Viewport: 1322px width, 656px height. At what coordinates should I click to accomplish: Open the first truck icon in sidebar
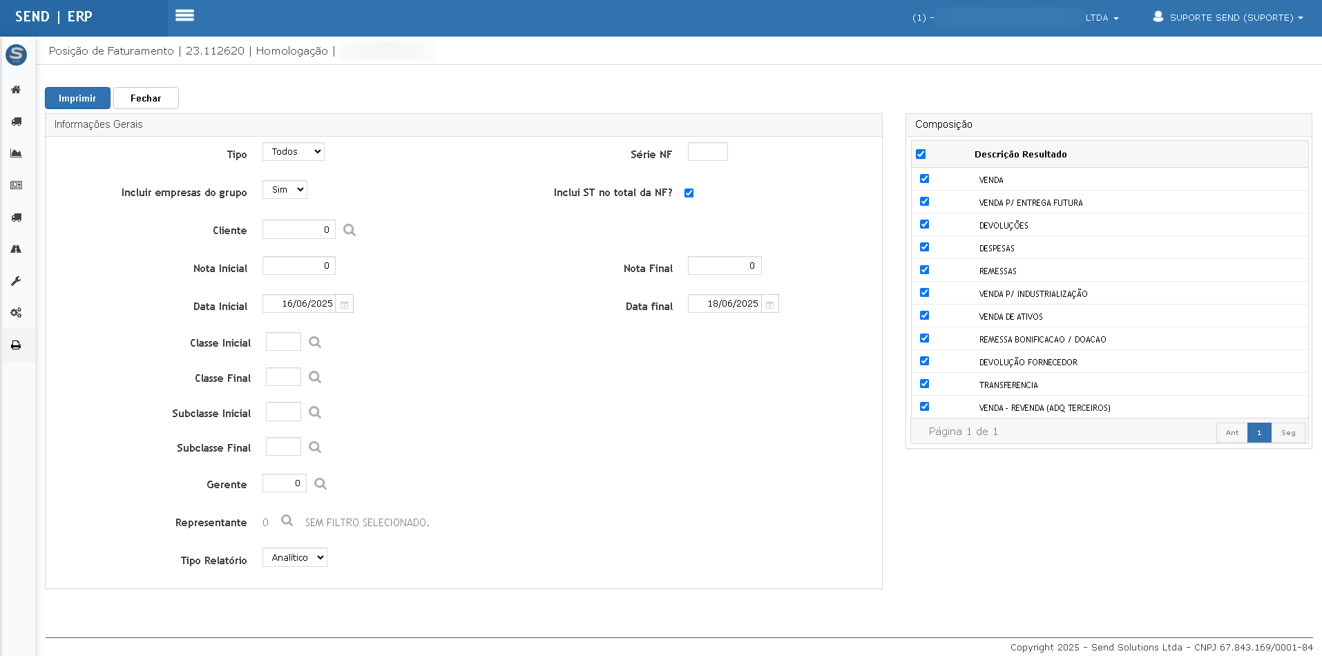[16, 122]
